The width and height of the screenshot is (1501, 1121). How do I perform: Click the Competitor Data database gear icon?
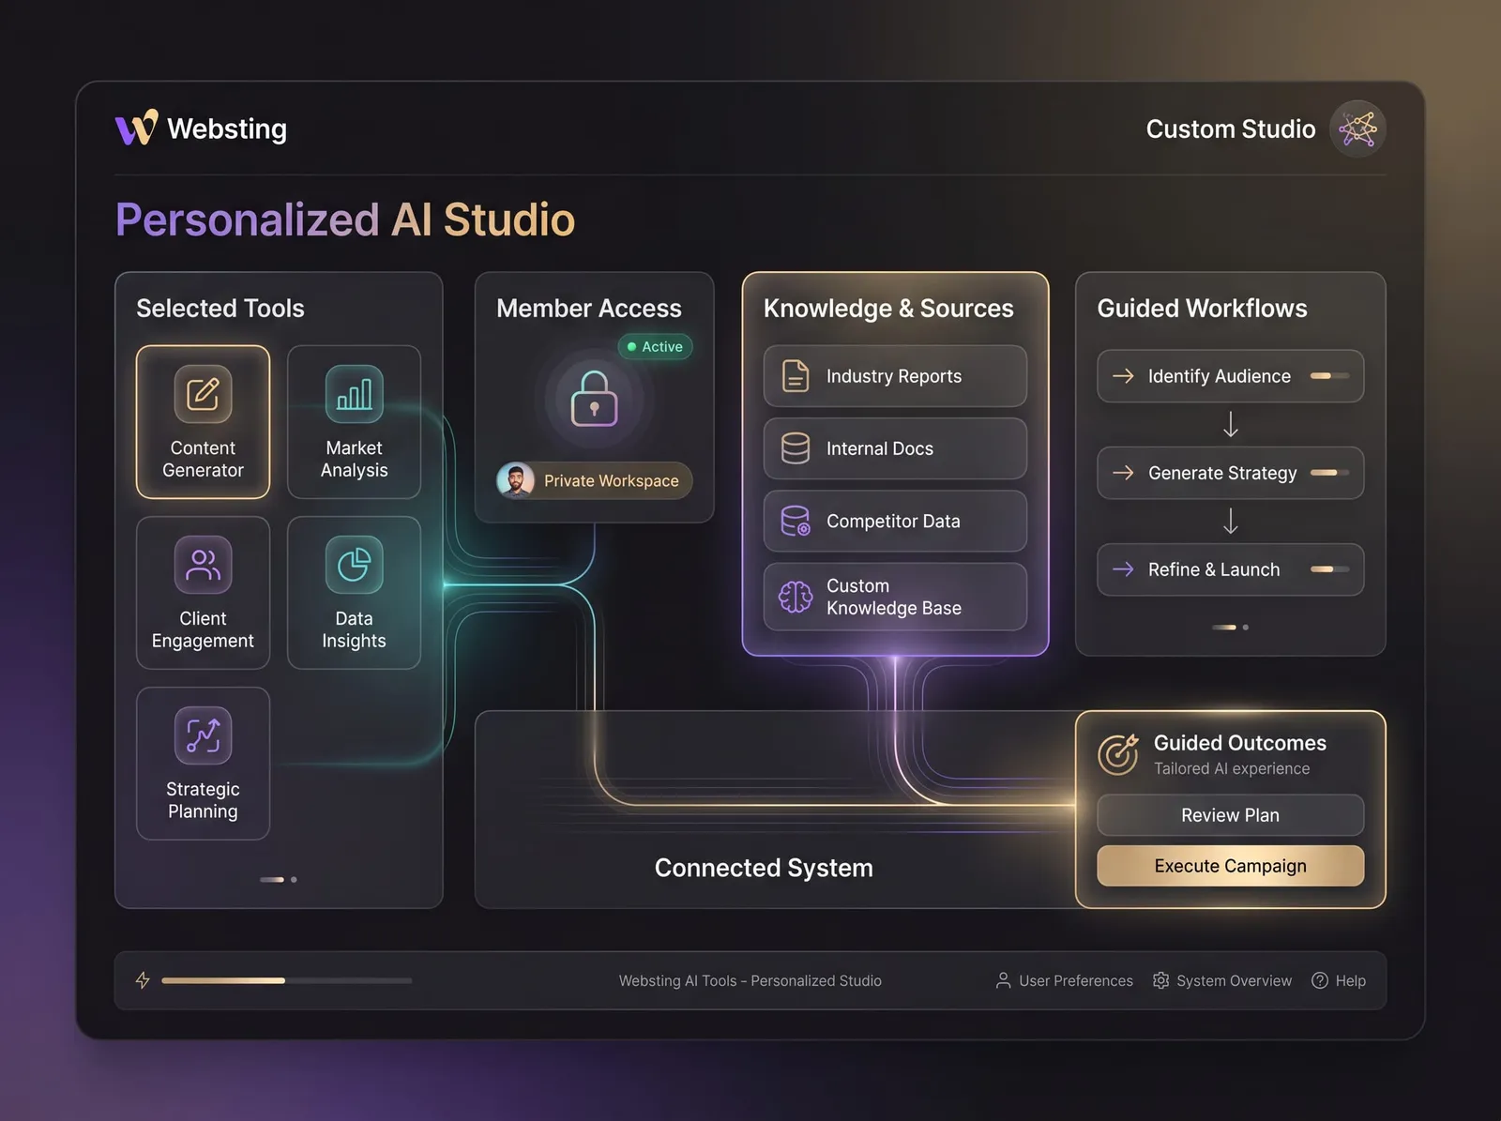796,521
